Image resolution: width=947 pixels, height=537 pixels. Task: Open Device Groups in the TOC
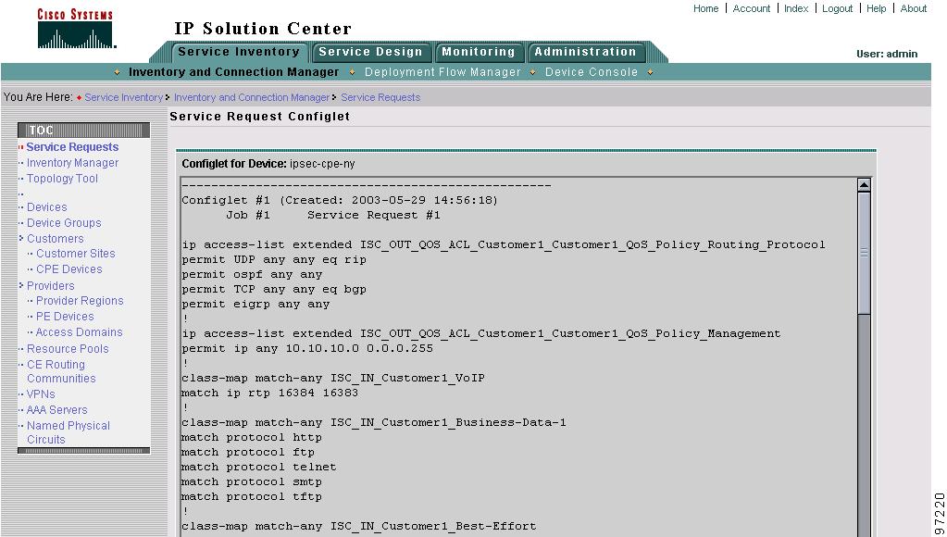pyautogui.click(x=64, y=223)
